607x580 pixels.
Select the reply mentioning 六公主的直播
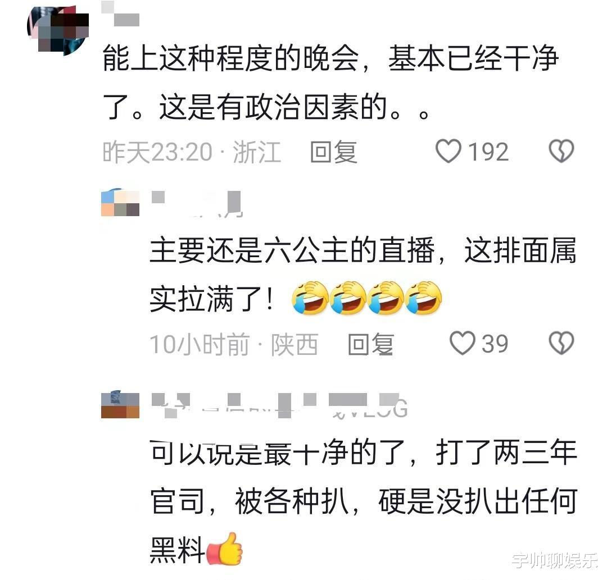(x=363, y=275)
